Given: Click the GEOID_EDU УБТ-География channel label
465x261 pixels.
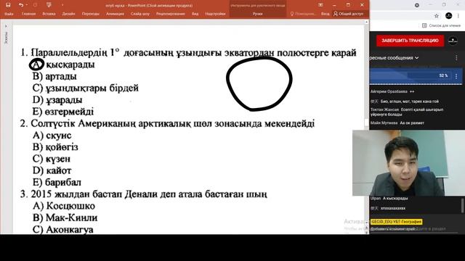Looking at the screenshot, I should coord(396,222).
